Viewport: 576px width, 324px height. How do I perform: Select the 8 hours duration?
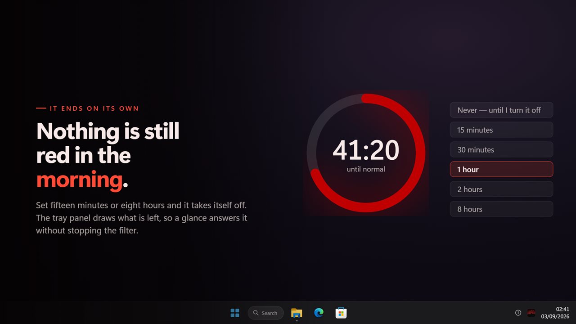pos(501,209)
